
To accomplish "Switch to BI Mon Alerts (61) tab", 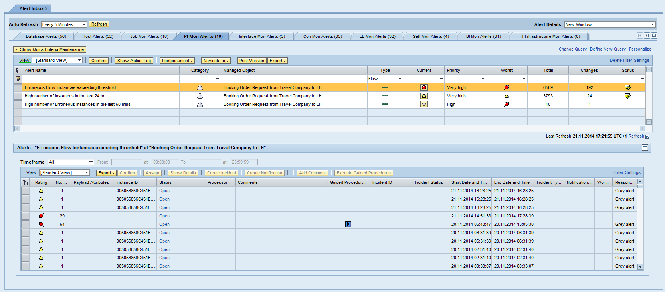I will [483, 36].
